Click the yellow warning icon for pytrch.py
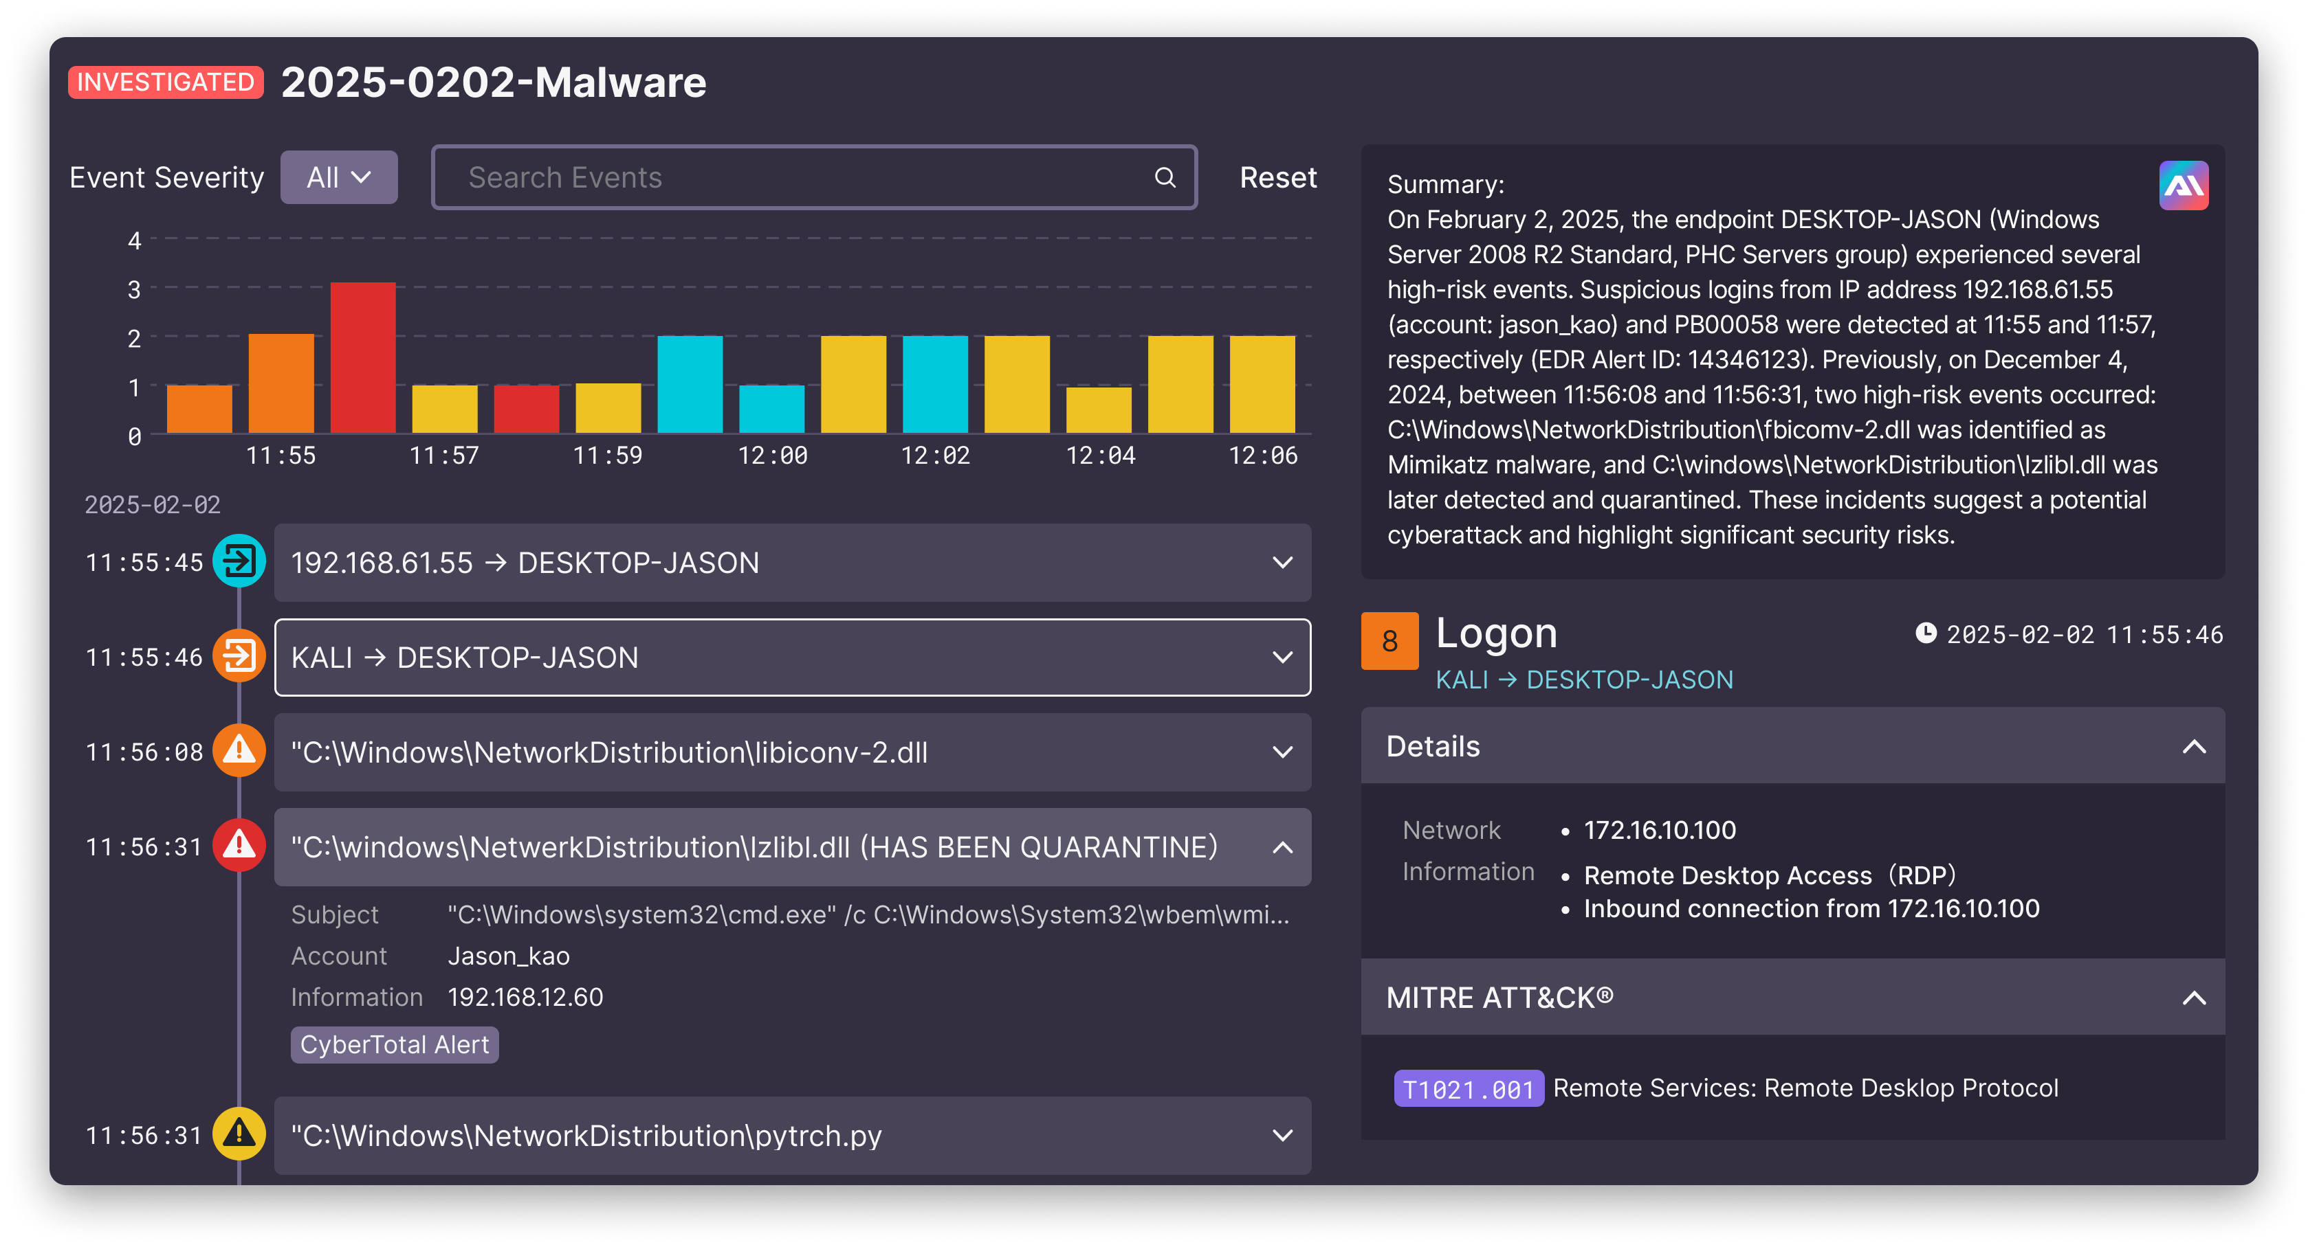 tap(239, 1134)
